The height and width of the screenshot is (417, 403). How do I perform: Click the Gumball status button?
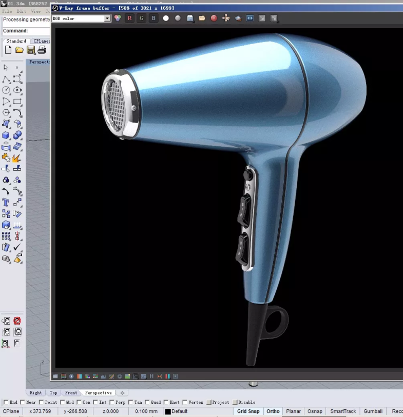(373, 411)
